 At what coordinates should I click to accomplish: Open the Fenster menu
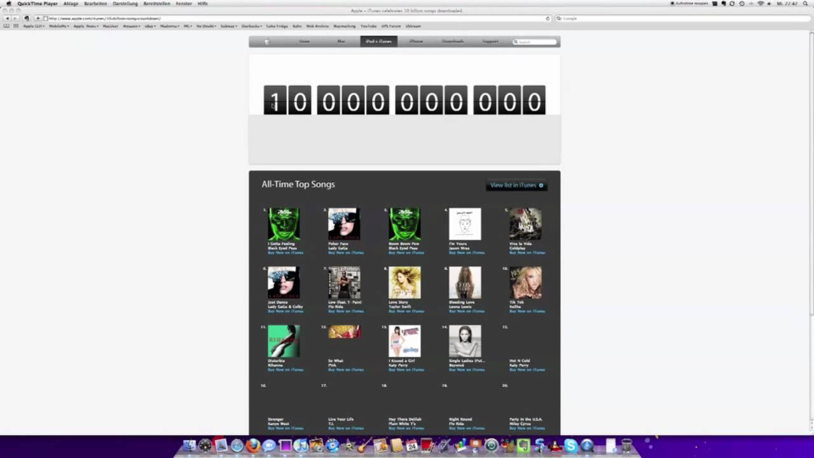click(184, 3)
